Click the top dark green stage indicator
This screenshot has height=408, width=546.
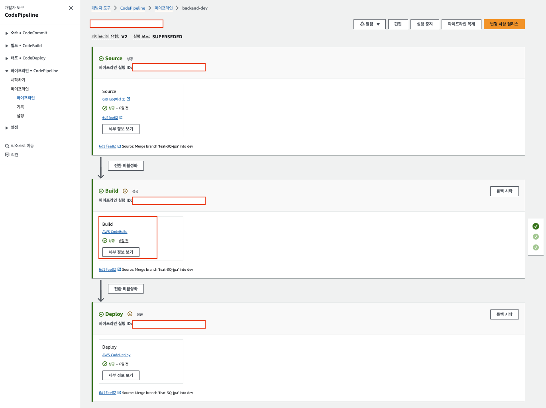click(x=536, y=226)
